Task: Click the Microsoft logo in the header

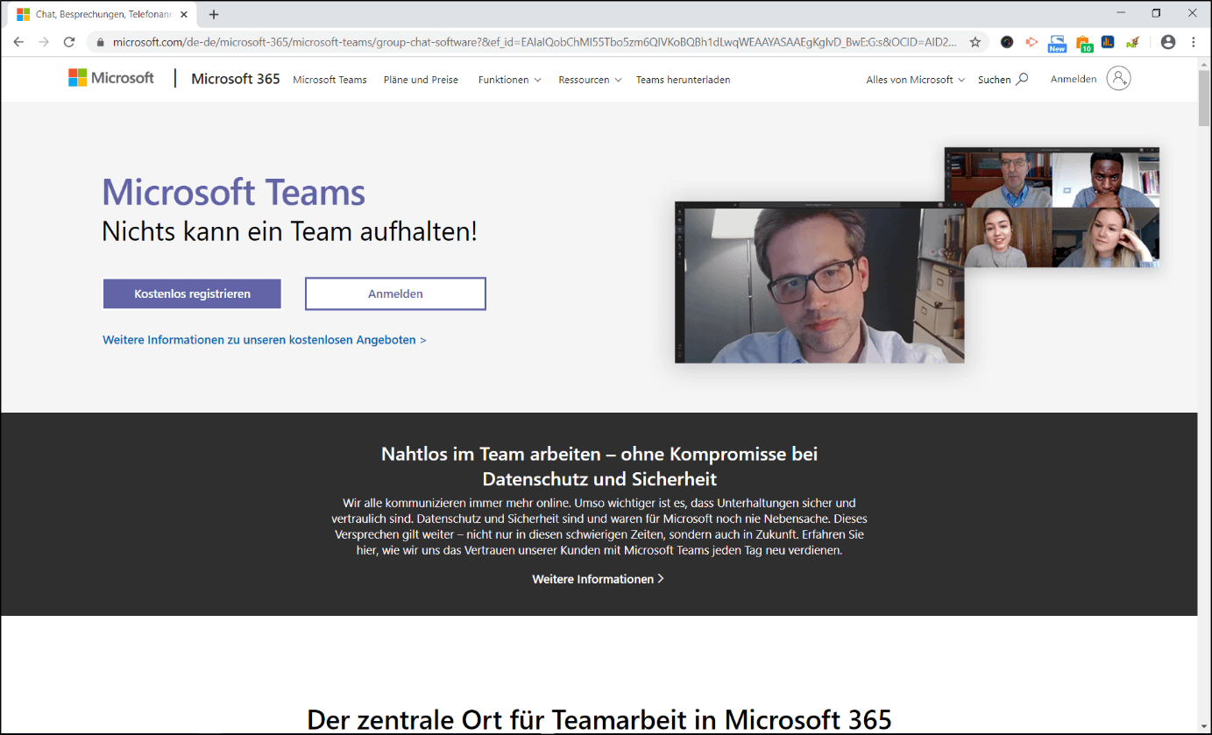Action: coord(111,78)
